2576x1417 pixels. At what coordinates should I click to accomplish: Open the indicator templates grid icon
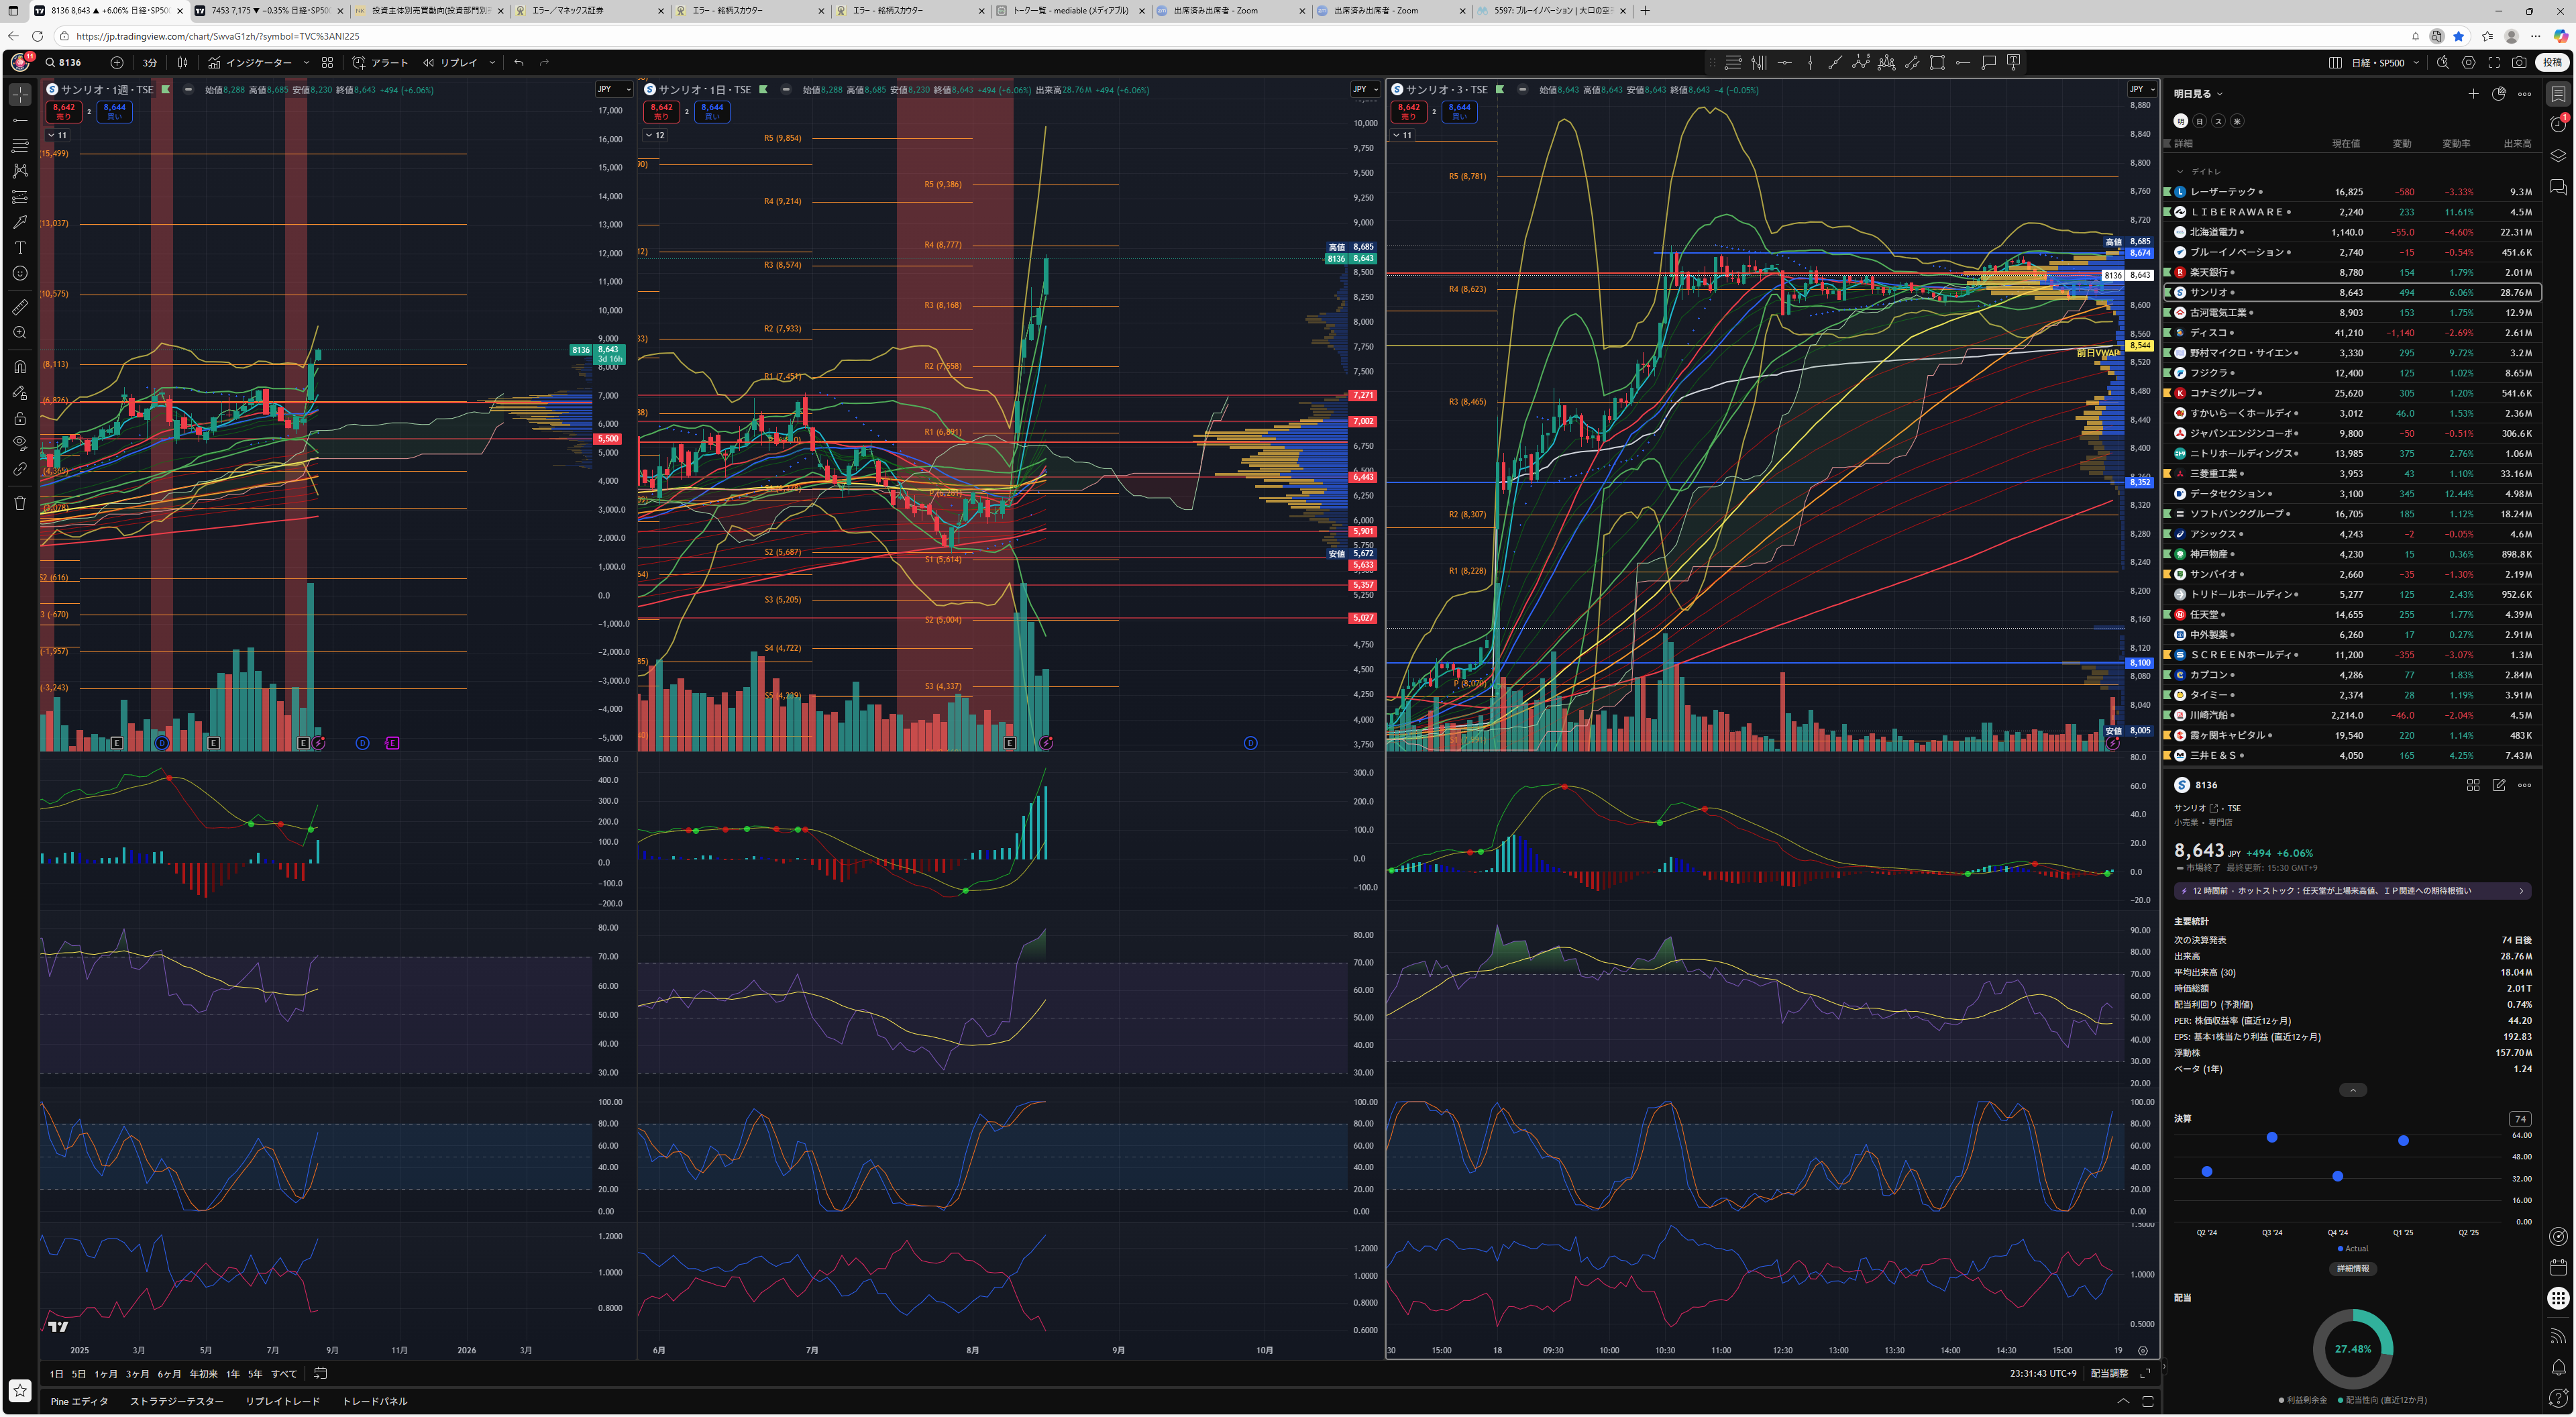327,62
